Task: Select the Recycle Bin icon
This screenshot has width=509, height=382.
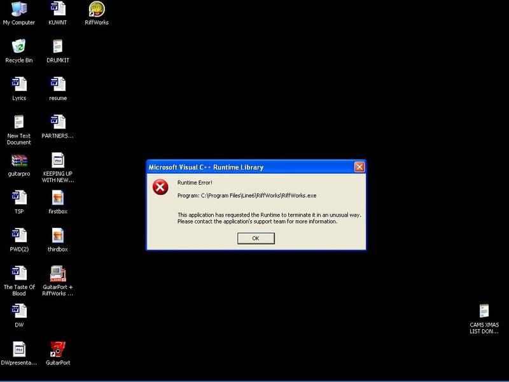Action: tap(19, 46)
